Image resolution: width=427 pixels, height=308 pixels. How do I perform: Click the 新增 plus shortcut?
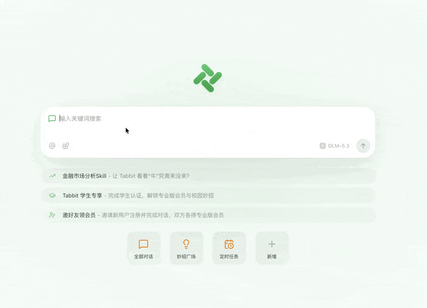point(272,248)
